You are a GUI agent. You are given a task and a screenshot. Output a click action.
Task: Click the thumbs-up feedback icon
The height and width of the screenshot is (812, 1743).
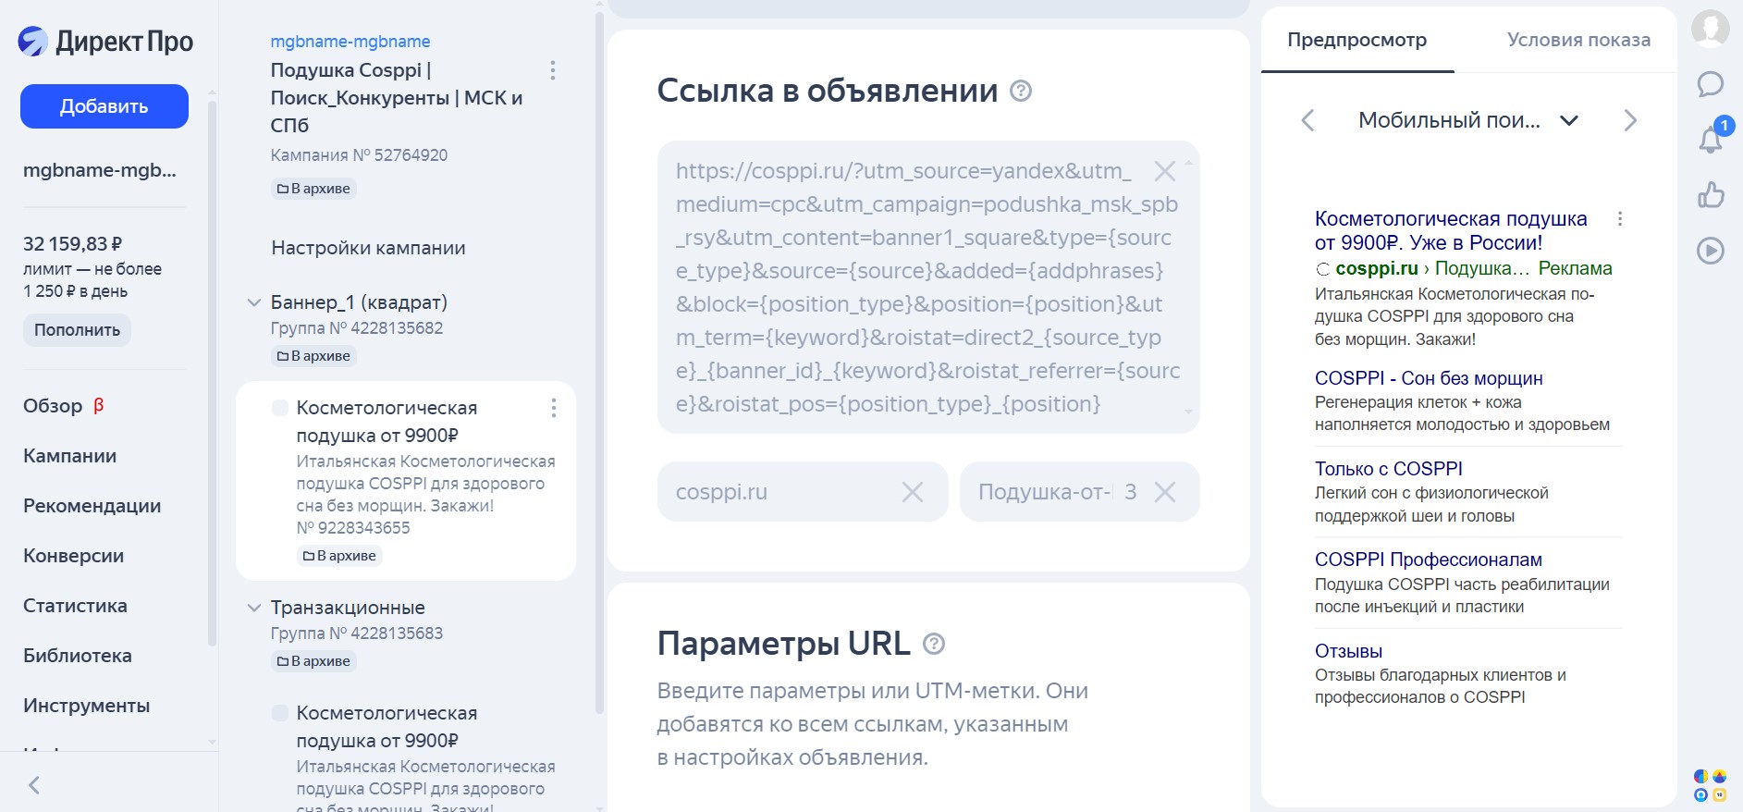coord(1711,195)
